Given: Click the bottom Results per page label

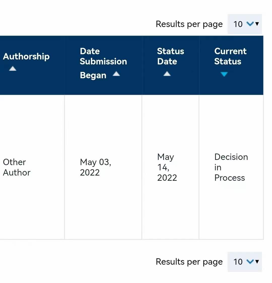Looking at the screenshot, I should point(189,262).
